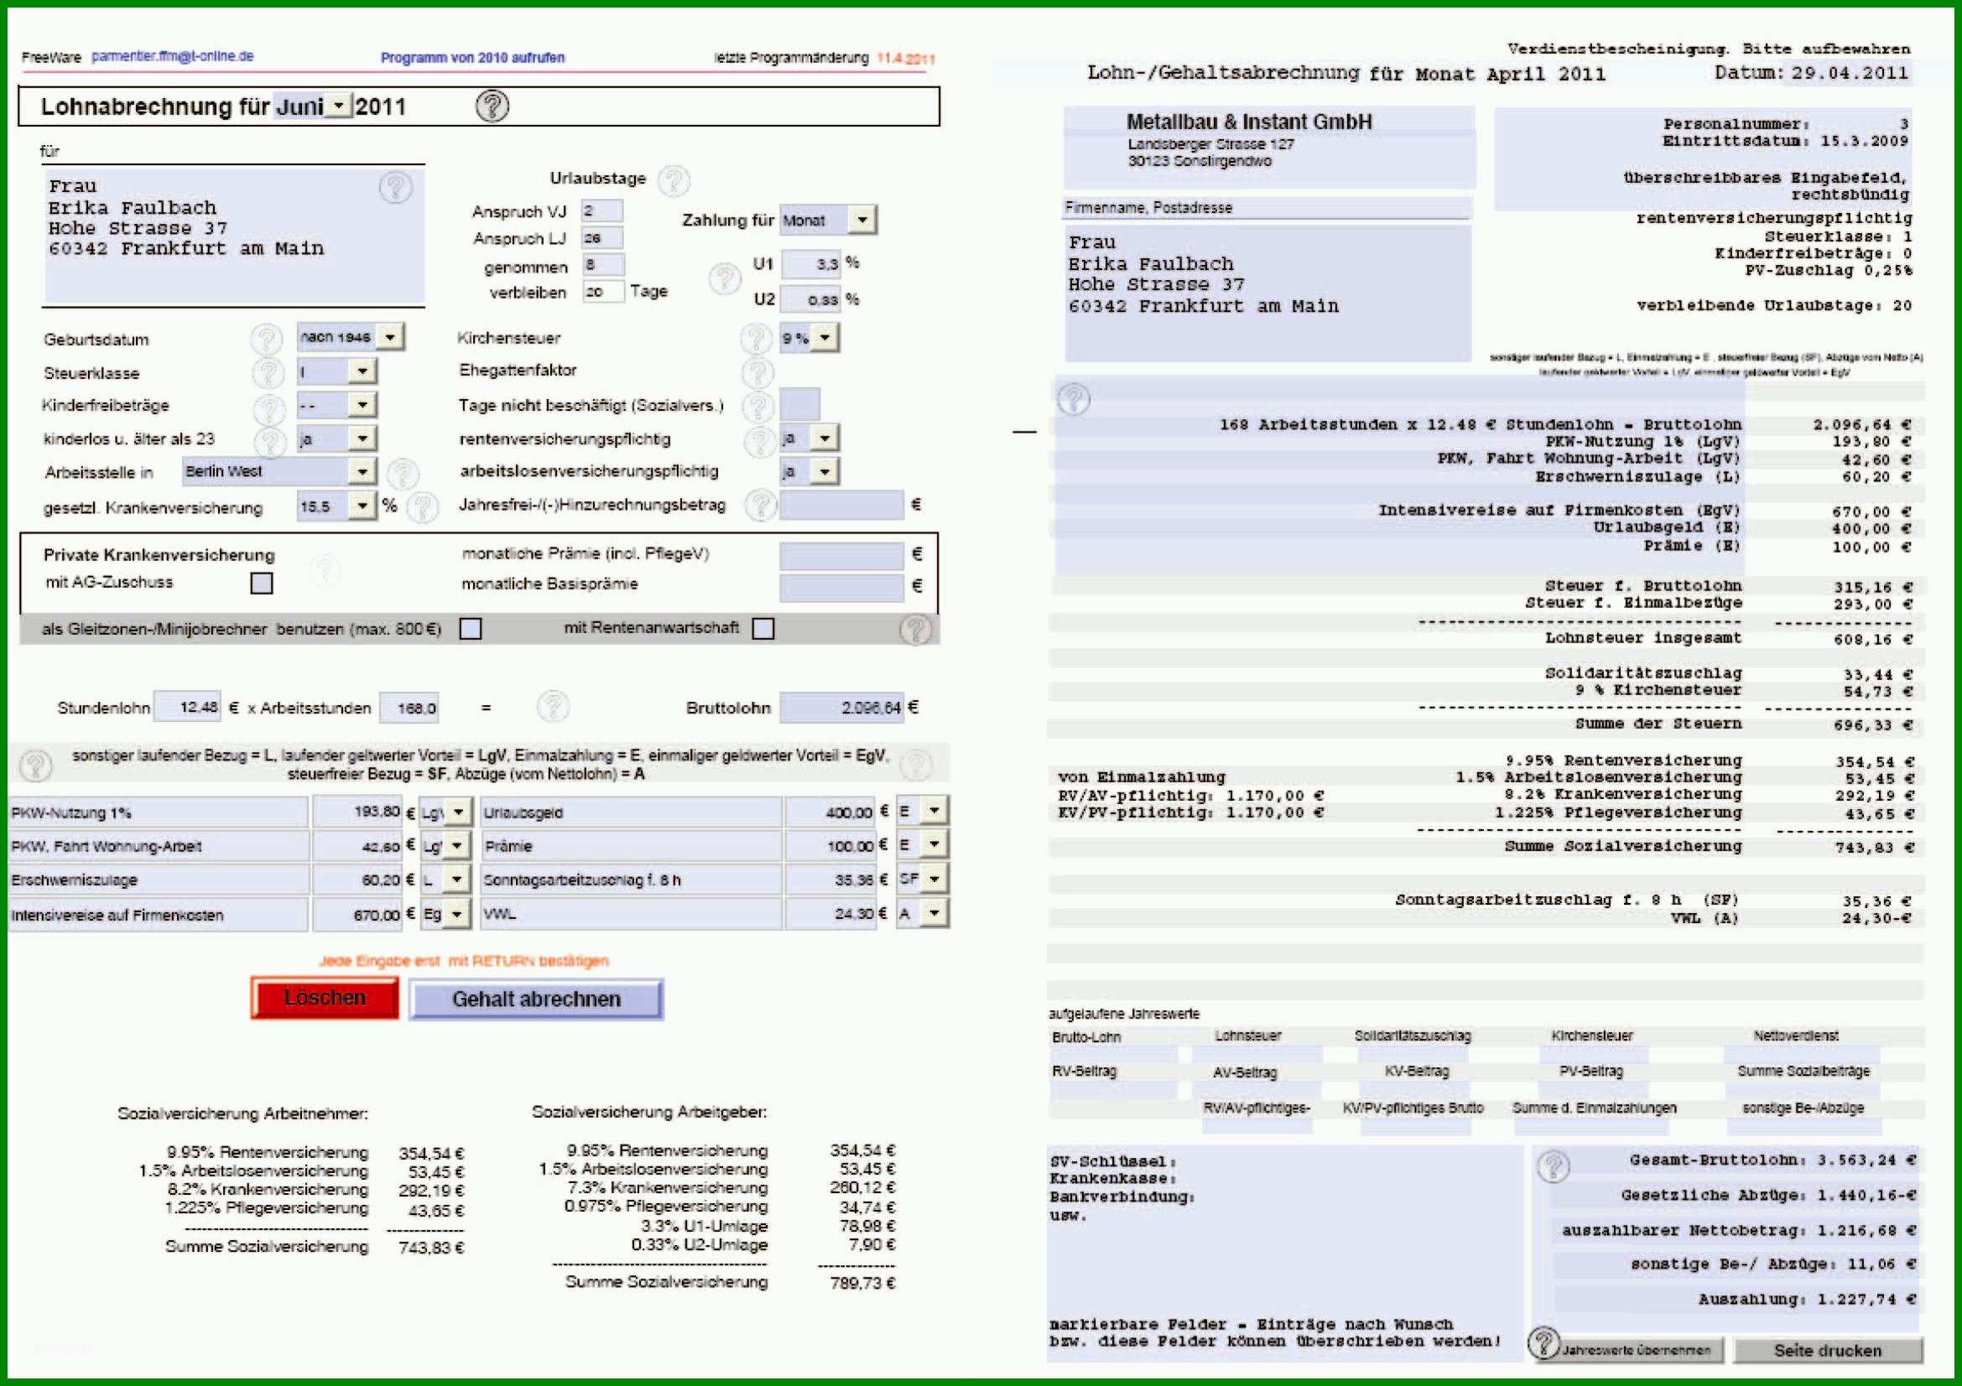
Task: Click the Arbeitsstunden input field
Action: tap(409, 708)
